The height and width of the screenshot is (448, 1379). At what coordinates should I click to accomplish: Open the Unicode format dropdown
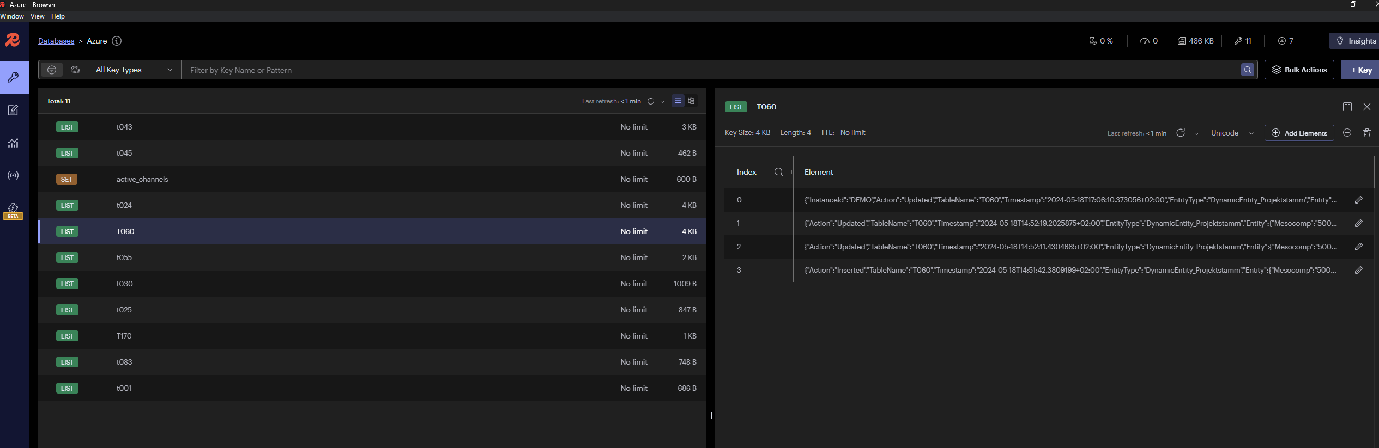coord(1232,133)
